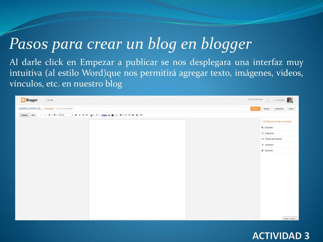This screenshot has width=323, height=242.
Task: Click the Redo arrow in toolbar
Action: click(45, 115)
